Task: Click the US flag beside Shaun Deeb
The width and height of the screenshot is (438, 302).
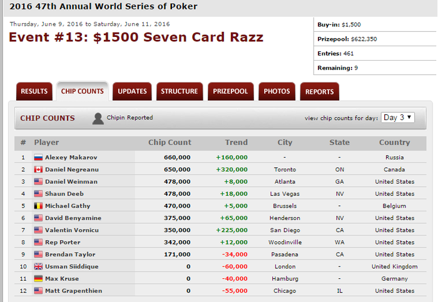Action: [38, 194]
